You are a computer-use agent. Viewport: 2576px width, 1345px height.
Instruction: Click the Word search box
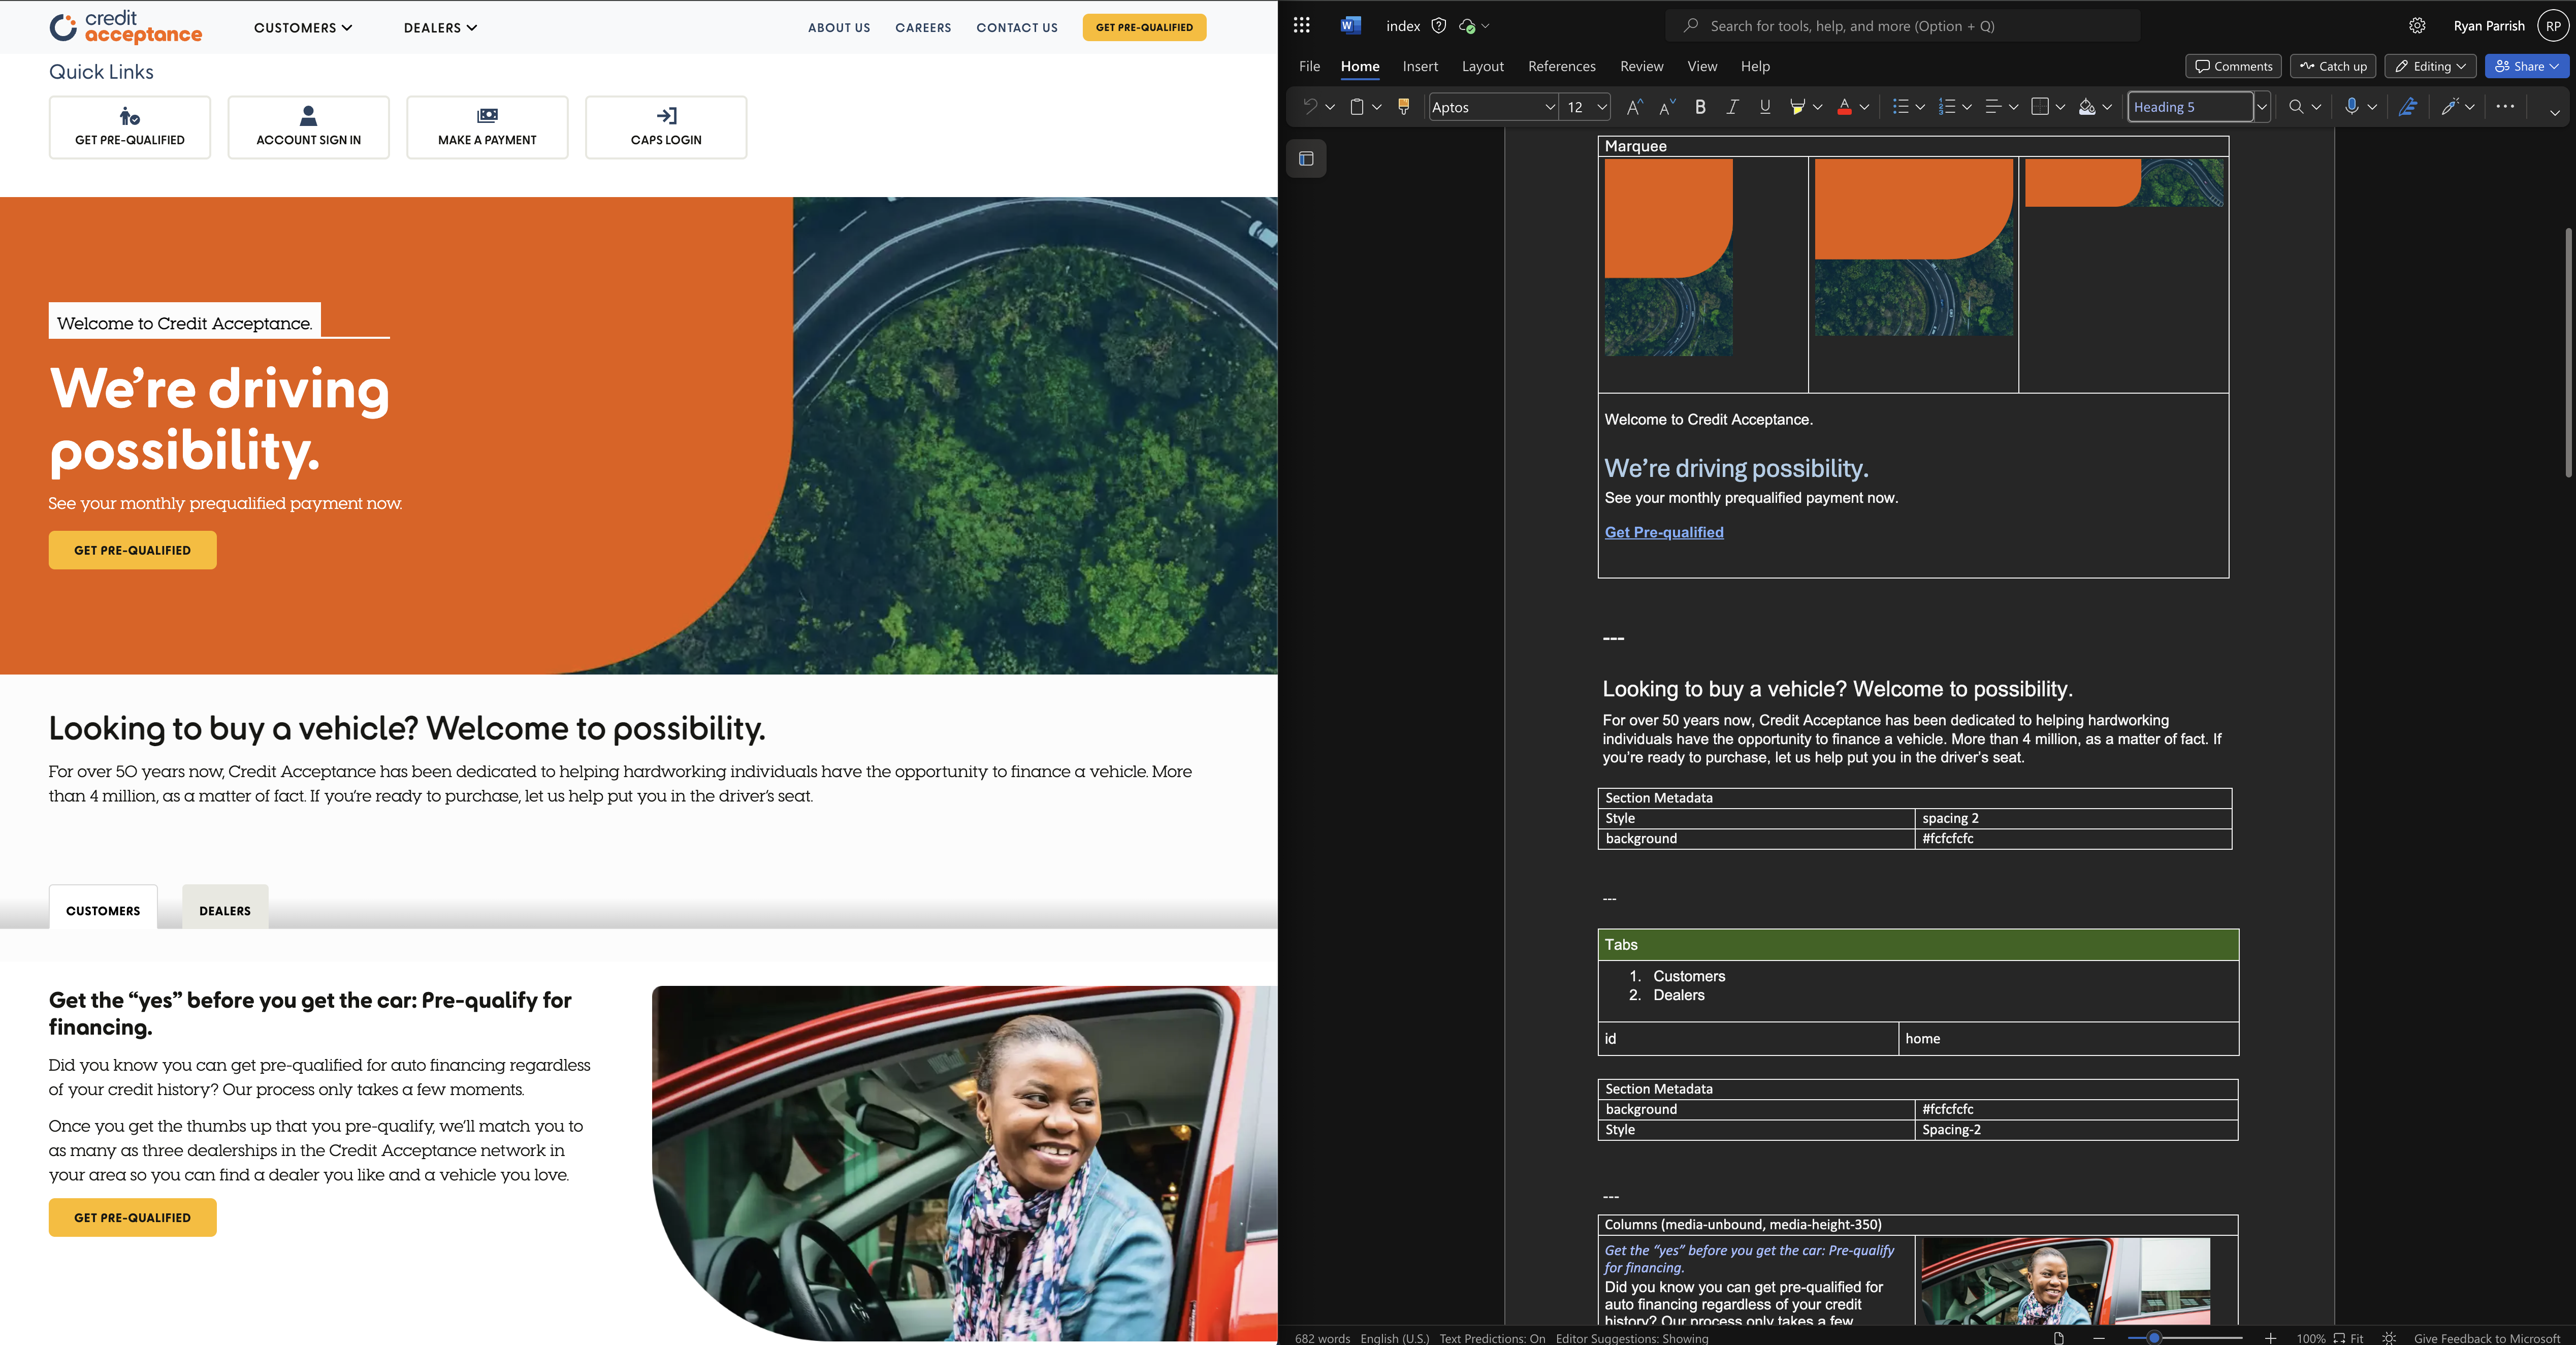(x=1903, y=26)
